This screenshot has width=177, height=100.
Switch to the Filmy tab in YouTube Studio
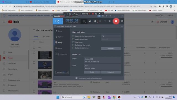pyautogui.click(x=36, y=36)
